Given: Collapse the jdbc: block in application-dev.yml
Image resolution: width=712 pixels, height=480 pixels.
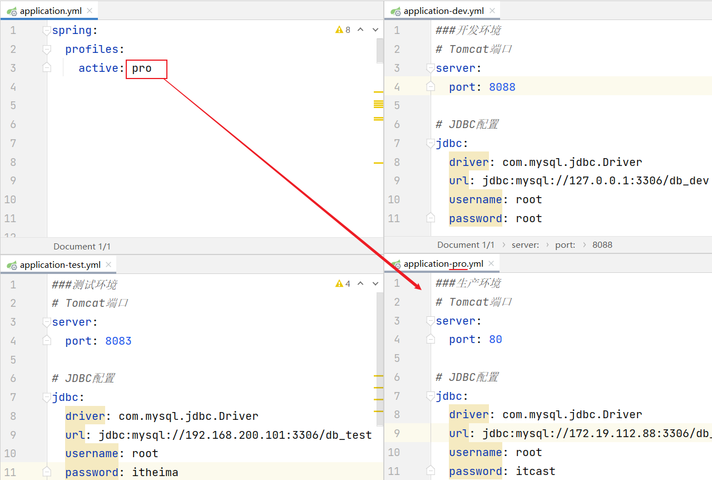Looking at the screenshot, I should click(431, 143).
